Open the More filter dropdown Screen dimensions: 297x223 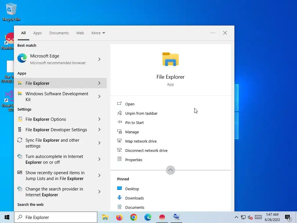(98, 33)
